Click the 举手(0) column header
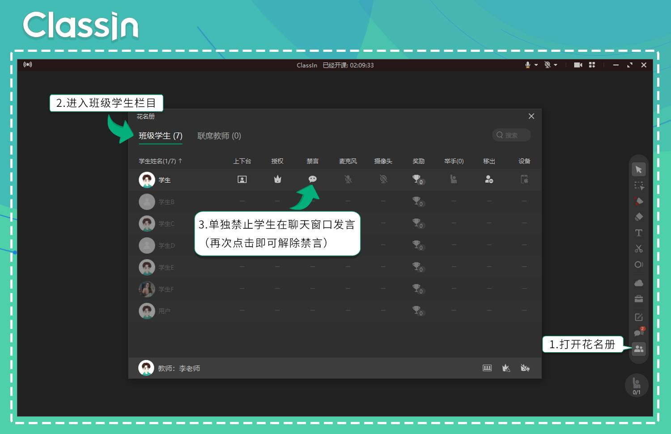 click(x=454, y=161)
